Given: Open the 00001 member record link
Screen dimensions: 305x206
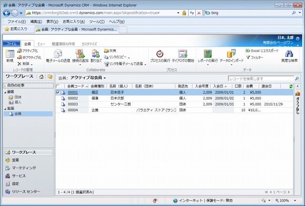Looking at the screenshot, I should coord(73,93).
